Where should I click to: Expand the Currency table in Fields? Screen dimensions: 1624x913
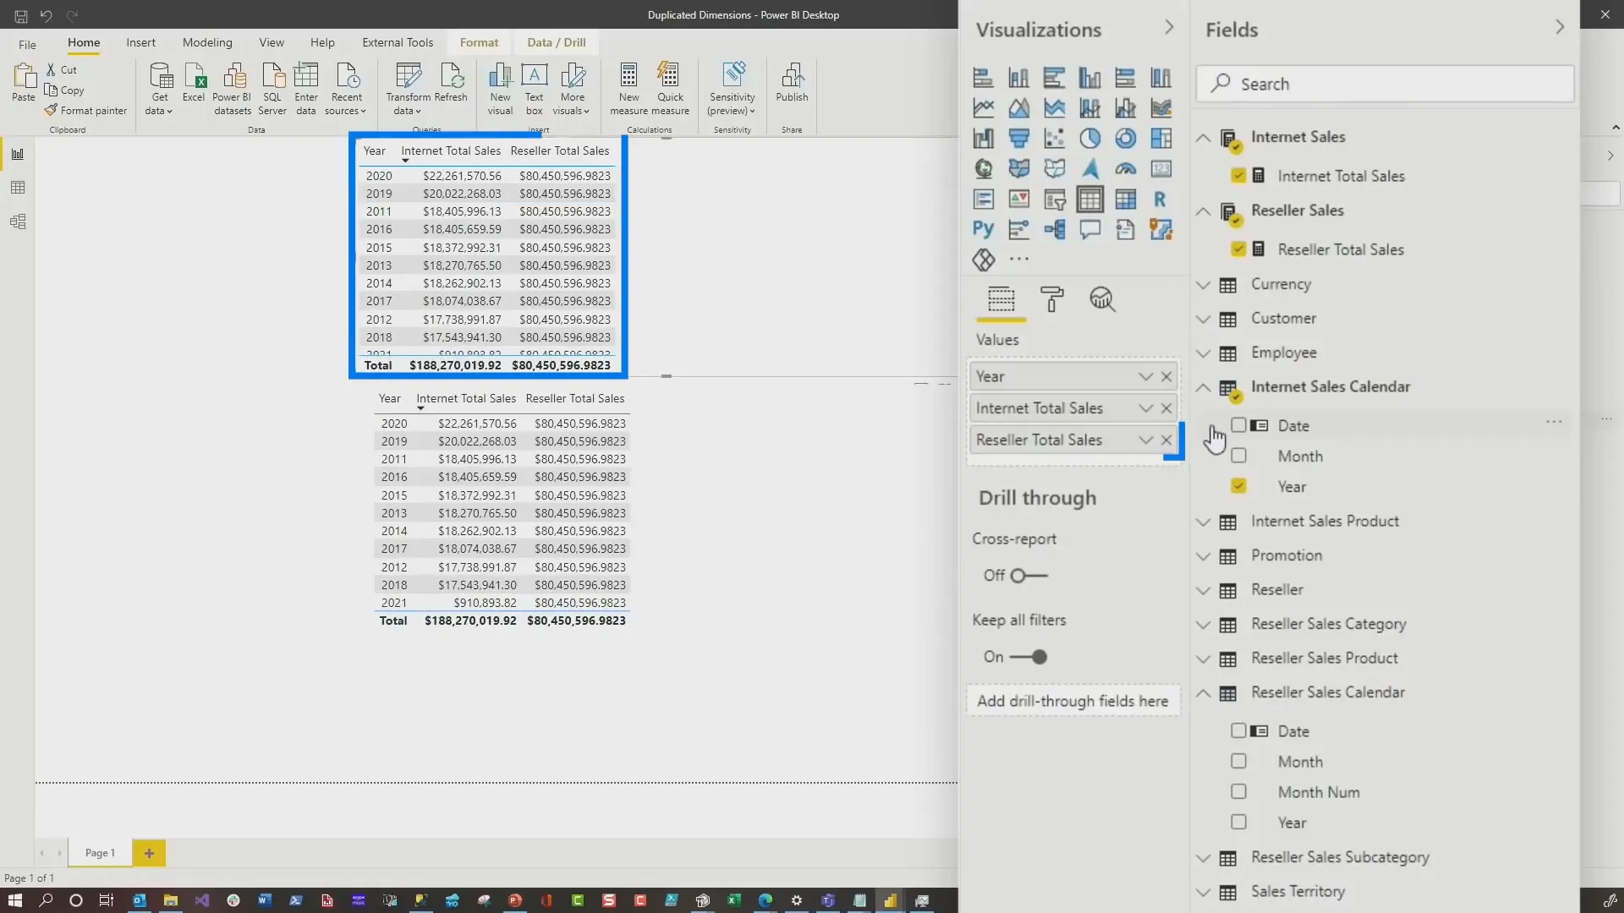click(x=1204, y=285)
